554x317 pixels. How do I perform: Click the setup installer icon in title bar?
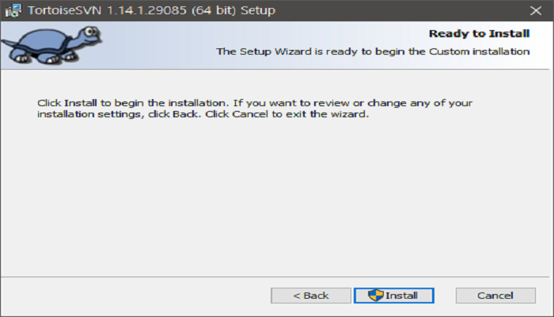[x=13, y=11]
